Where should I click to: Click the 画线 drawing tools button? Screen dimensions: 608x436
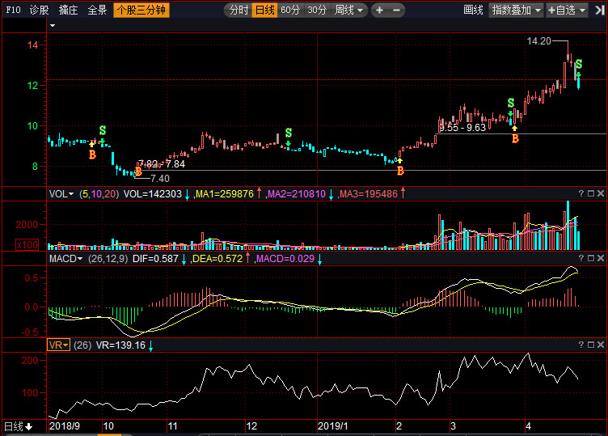[473, 11]
